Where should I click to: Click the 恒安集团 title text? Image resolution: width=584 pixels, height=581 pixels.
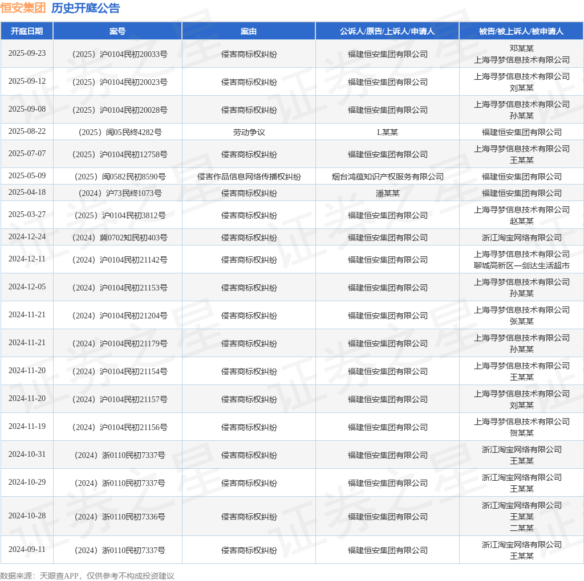[23, 8]
